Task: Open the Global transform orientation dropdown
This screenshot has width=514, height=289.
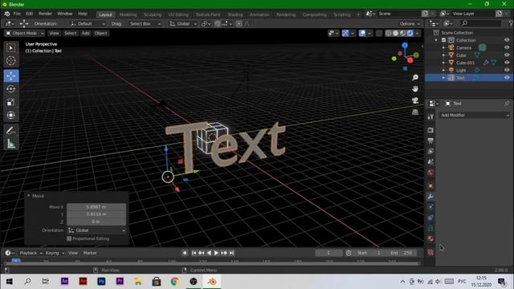Action: (183, 23)
